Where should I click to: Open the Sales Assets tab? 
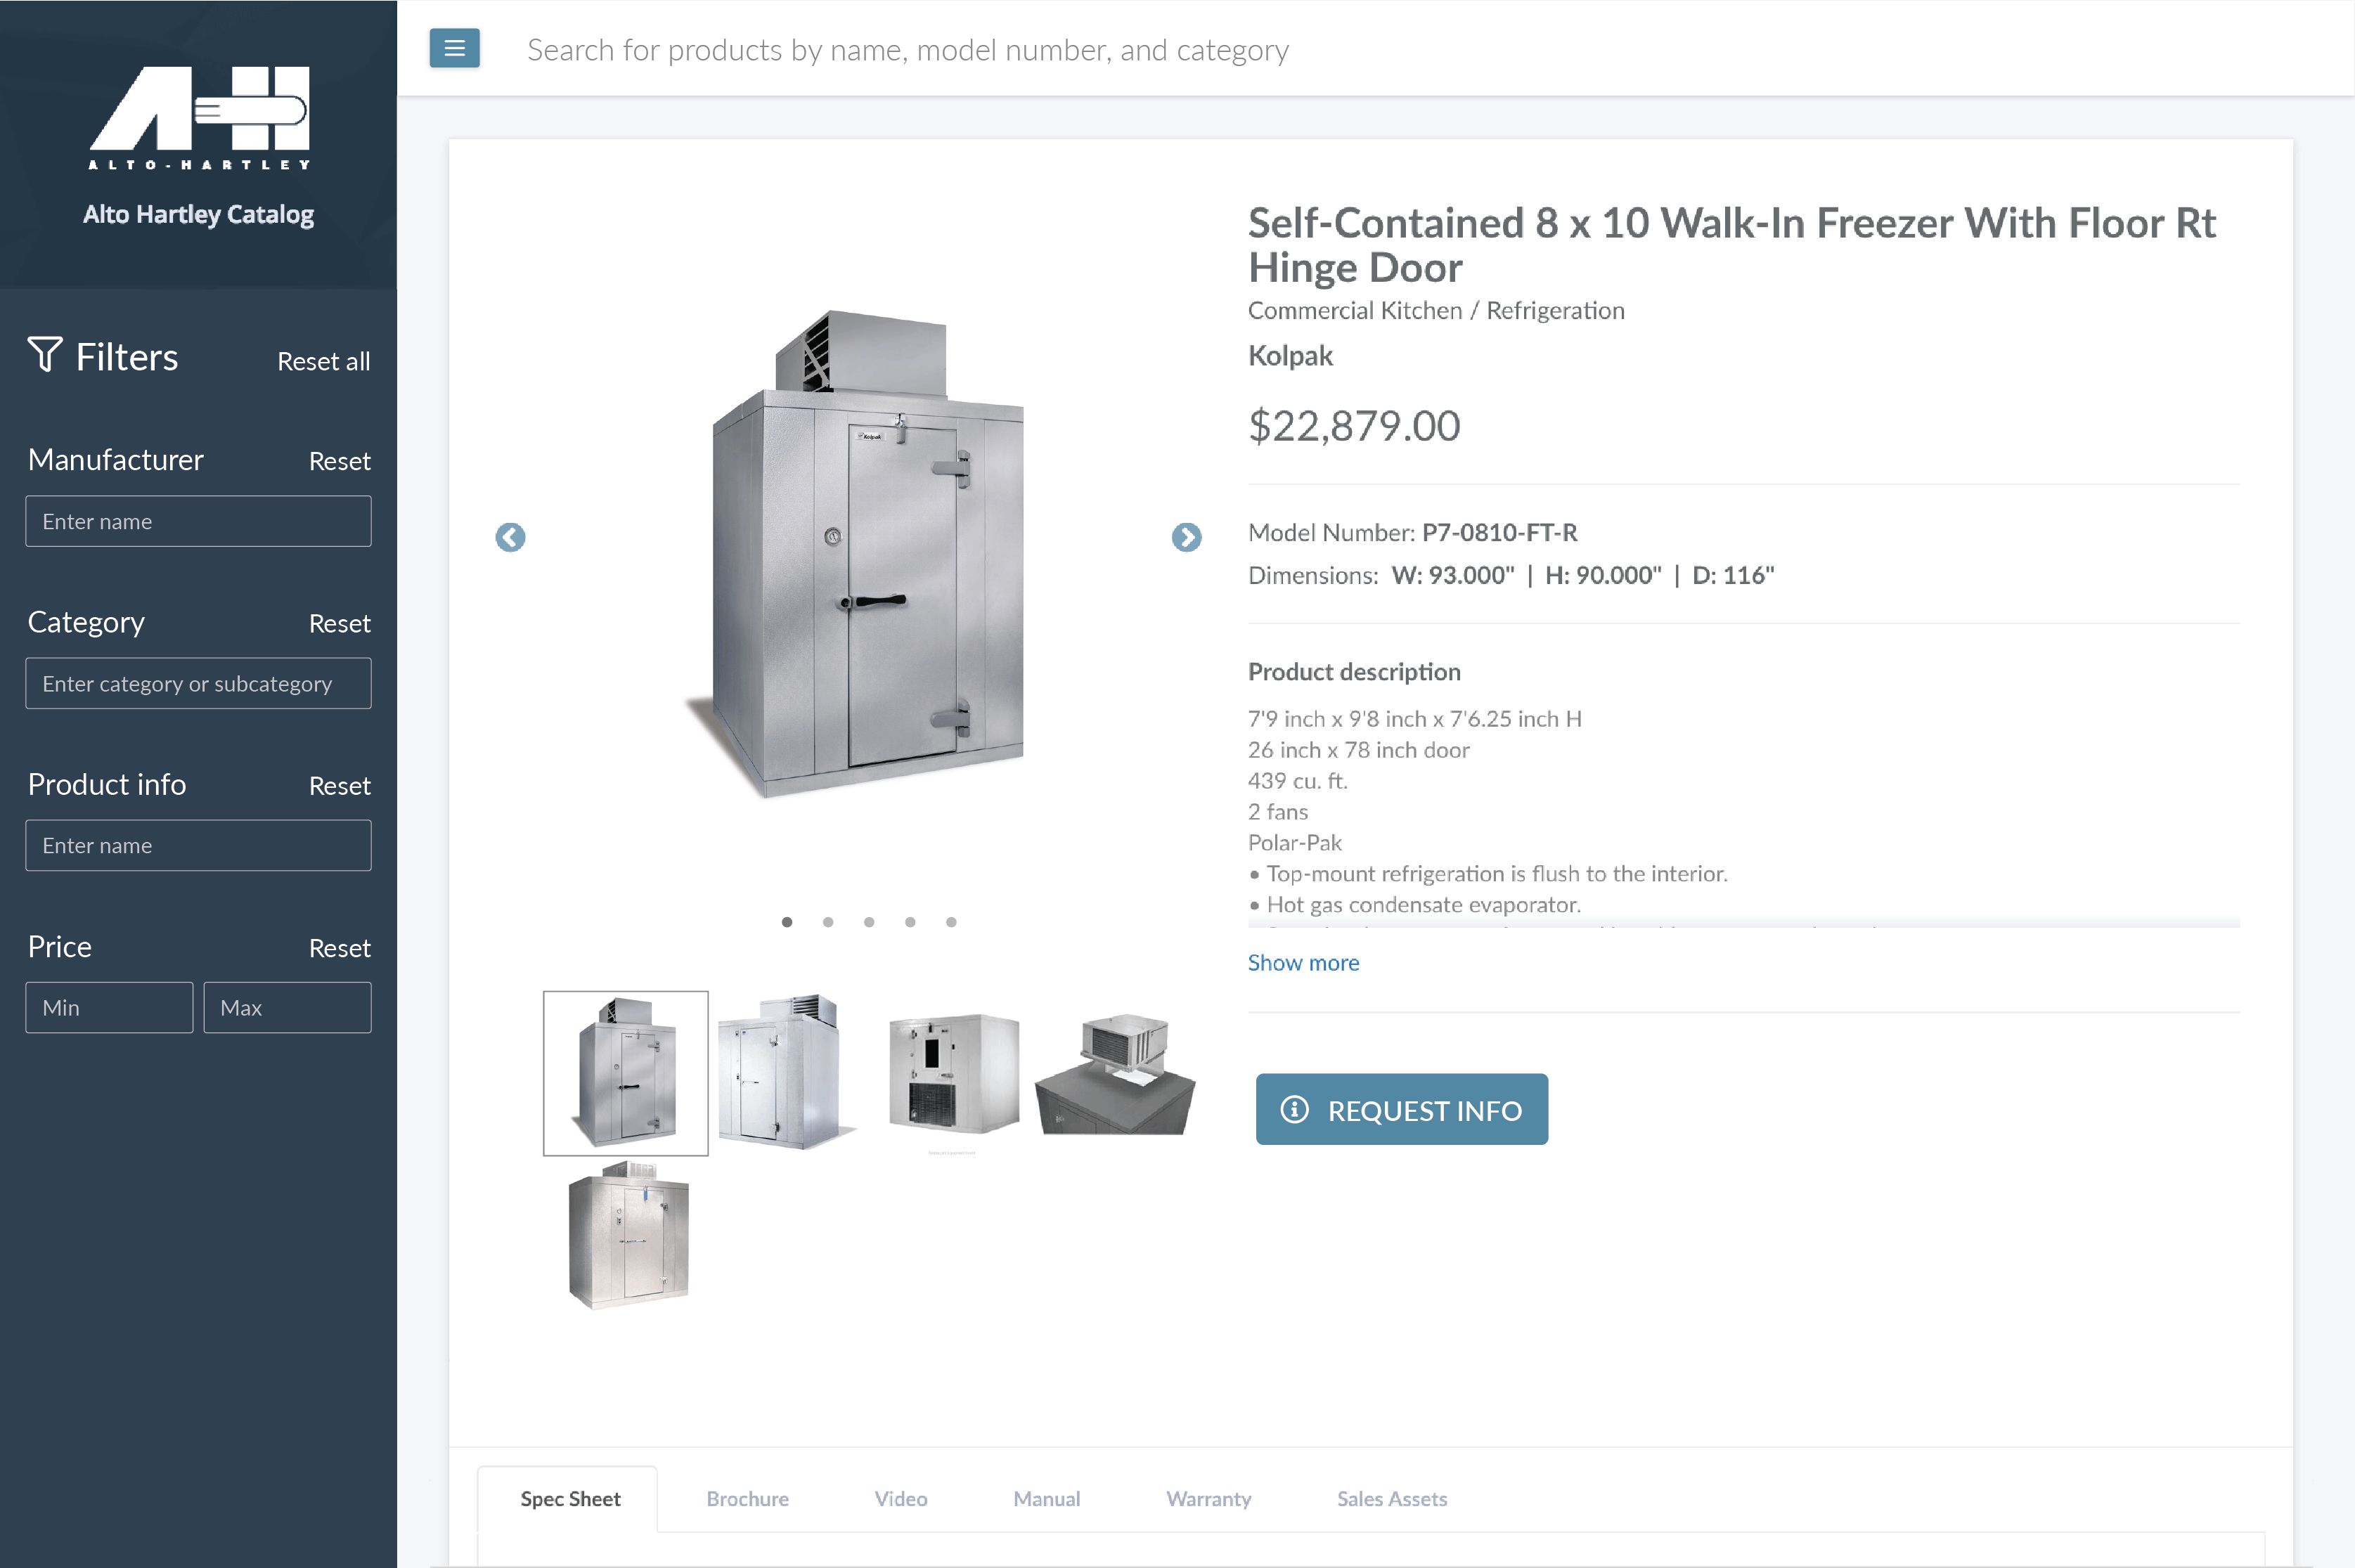[1391, 1498]
